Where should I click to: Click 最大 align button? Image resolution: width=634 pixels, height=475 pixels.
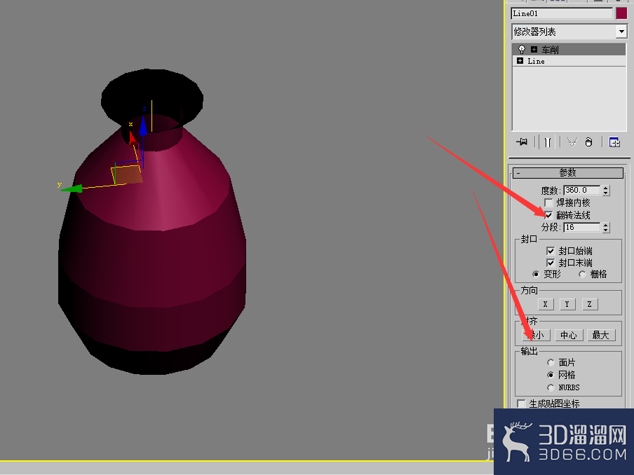click(601, 335)
